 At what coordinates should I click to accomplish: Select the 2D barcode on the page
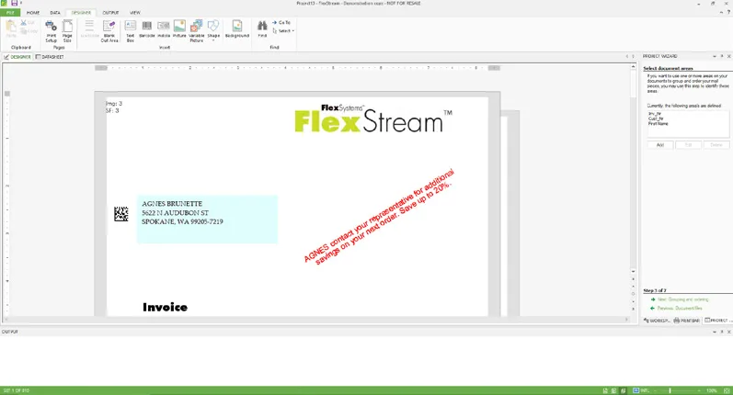[121, 214]
